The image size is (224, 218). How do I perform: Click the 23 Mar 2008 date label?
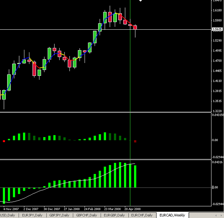[x=112, y=209]
